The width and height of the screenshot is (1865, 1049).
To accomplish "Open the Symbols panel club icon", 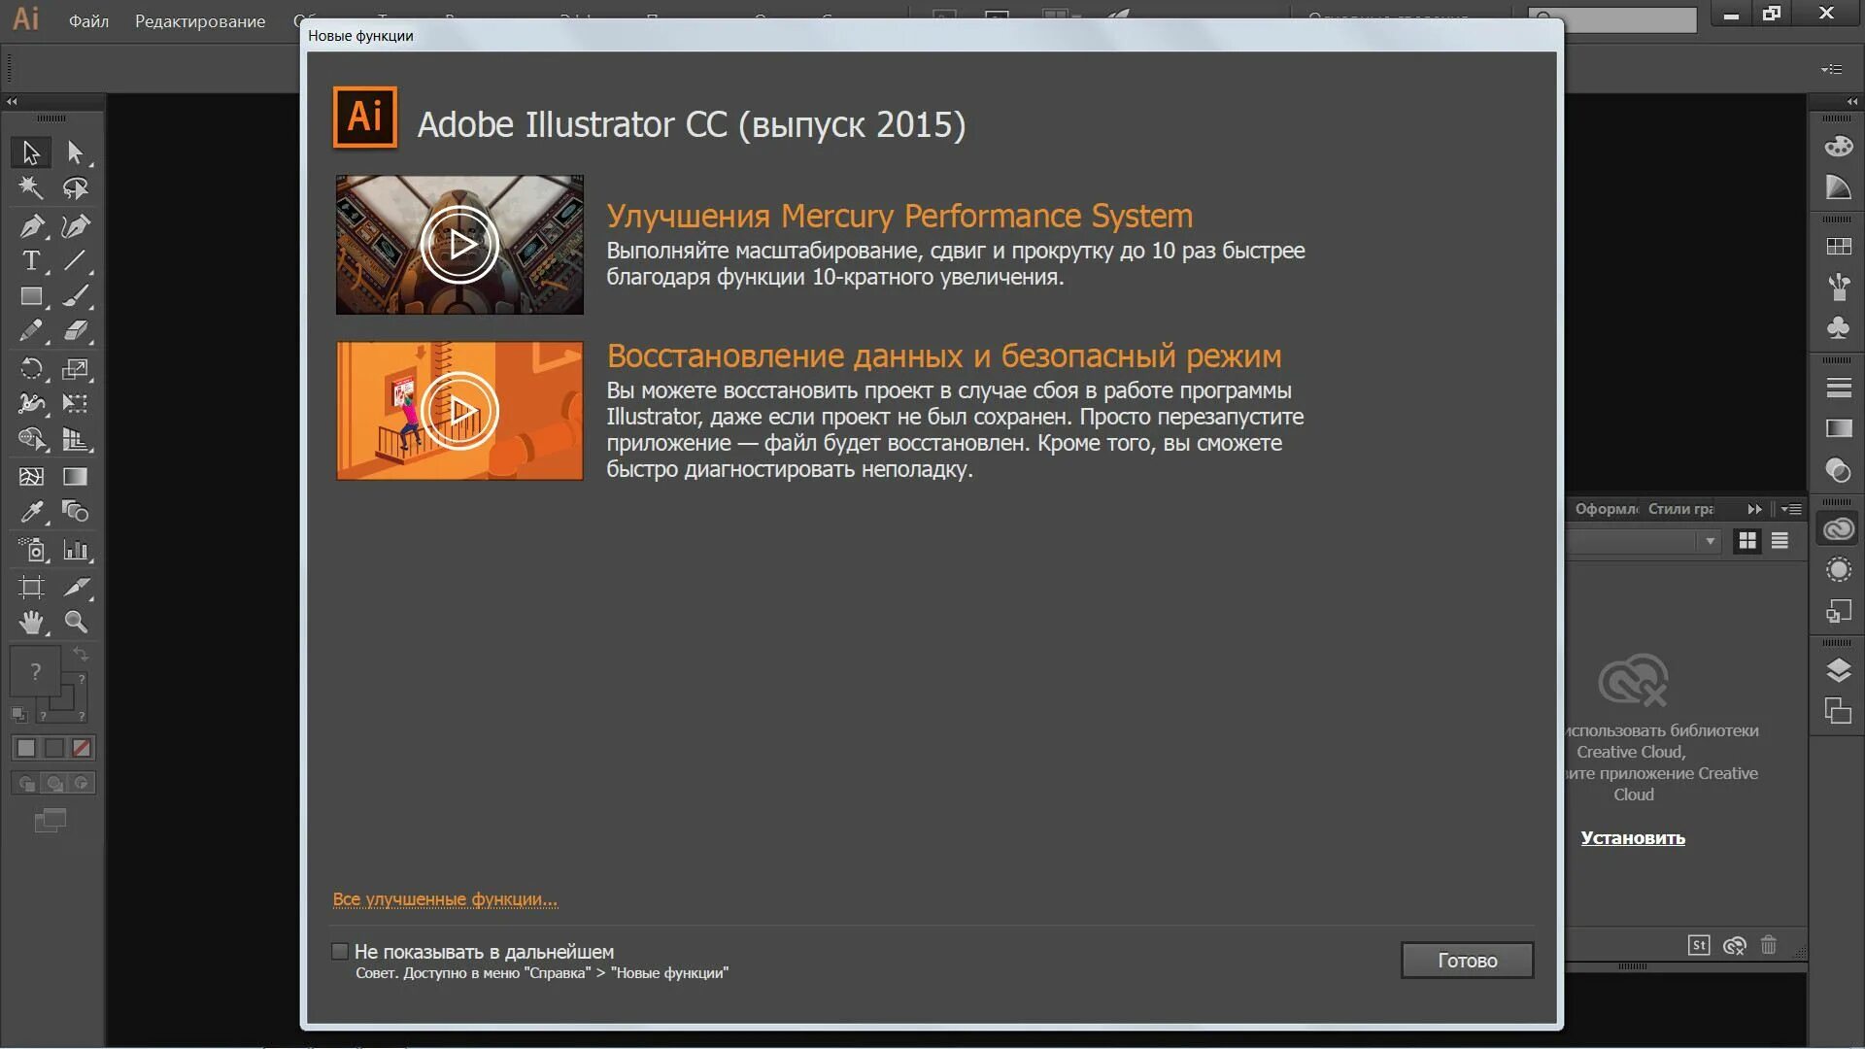I will (1838, 328).
